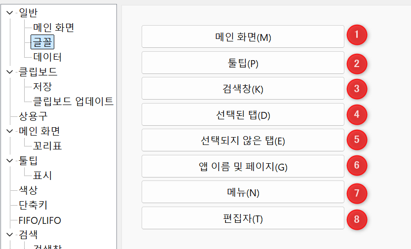Click the 메뉴(N) font button
The image size is (411, 249).
243,192
